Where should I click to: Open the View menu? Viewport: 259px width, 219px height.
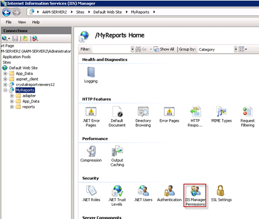point(22,22)
